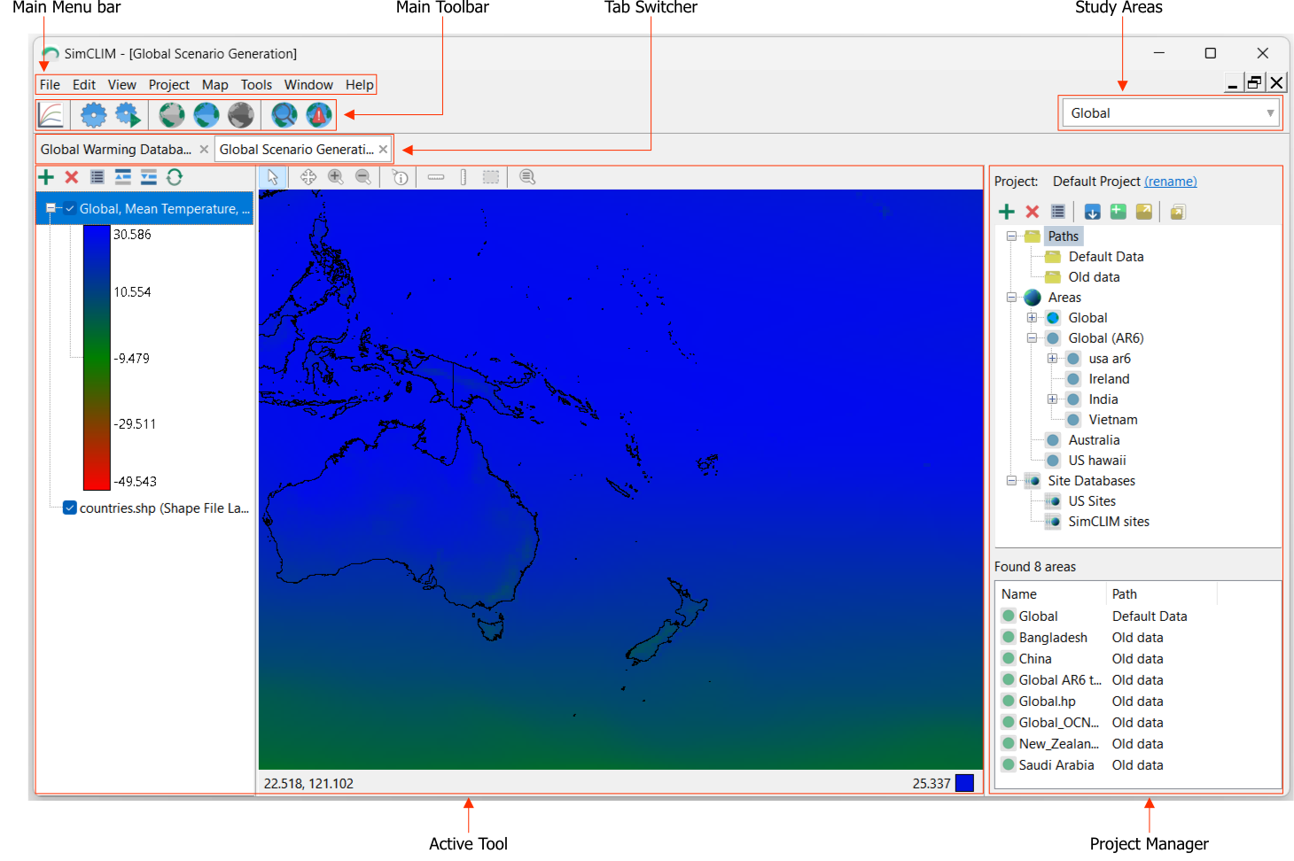Click the emissions curve graph toolbar icon
The width and height of the screenshot is (1294, 861).
tap(51, 115)
